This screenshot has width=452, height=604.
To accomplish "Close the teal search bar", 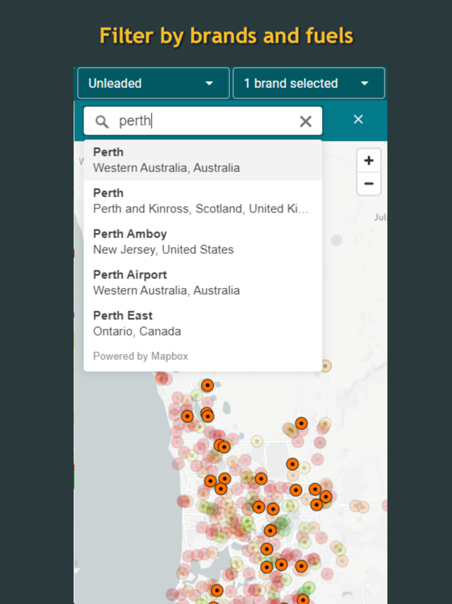I will click(x=358, y=120).
